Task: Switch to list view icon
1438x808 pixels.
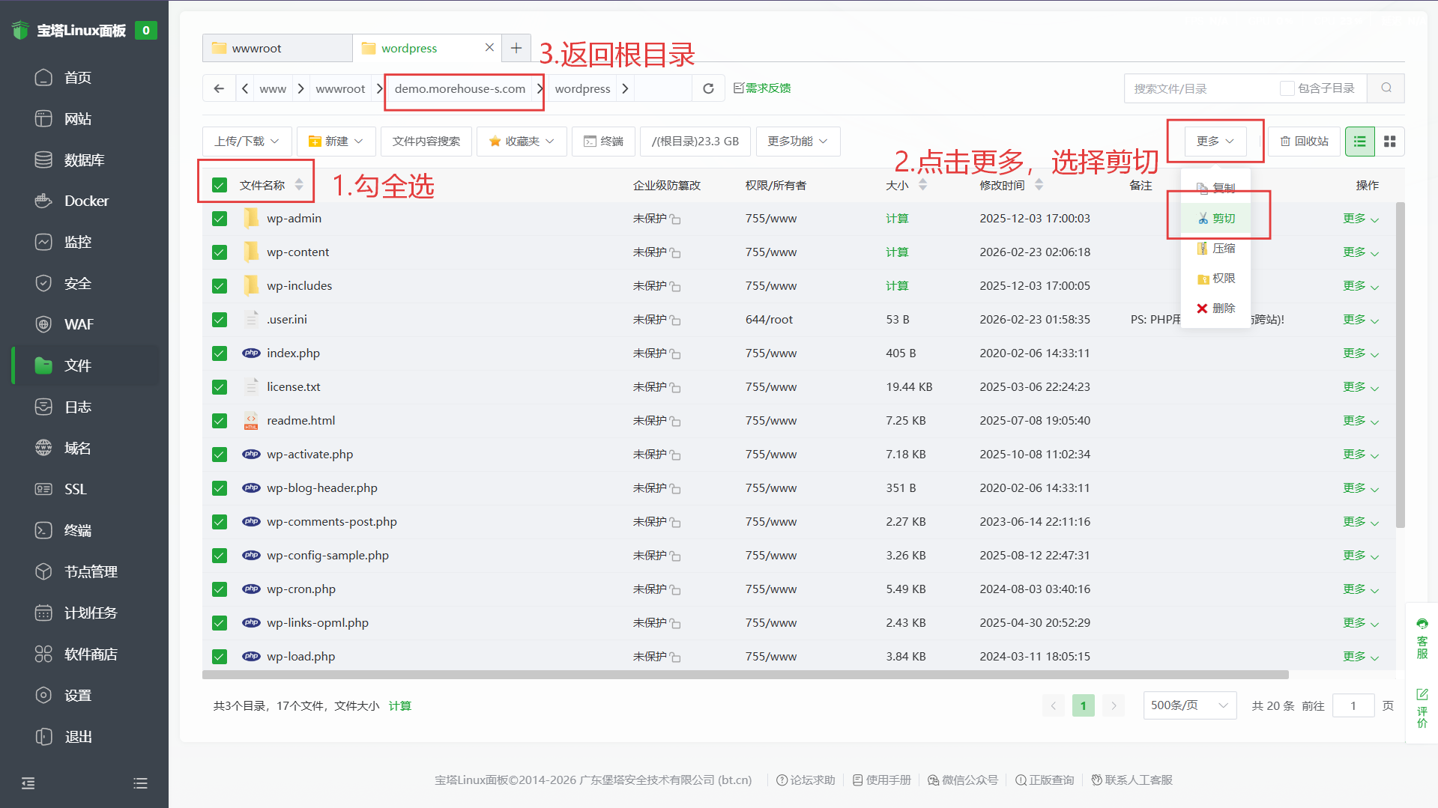Action: 1359,142
